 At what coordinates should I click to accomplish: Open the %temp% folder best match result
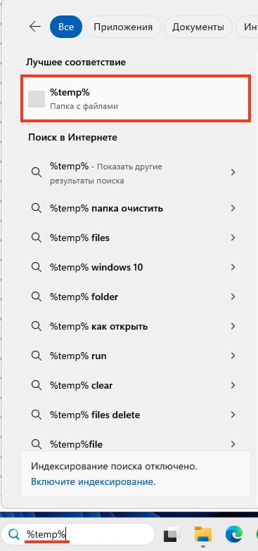click(x=136, y=98)
